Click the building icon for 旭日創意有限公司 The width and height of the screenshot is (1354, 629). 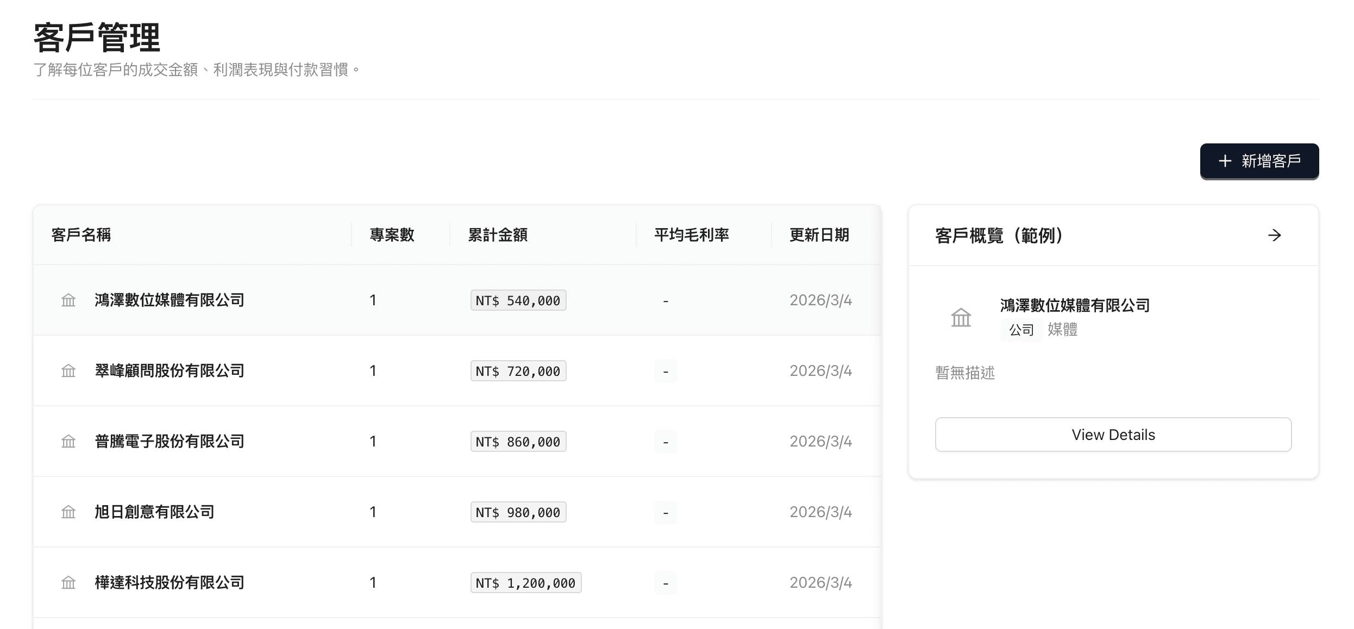pos(68,512)
